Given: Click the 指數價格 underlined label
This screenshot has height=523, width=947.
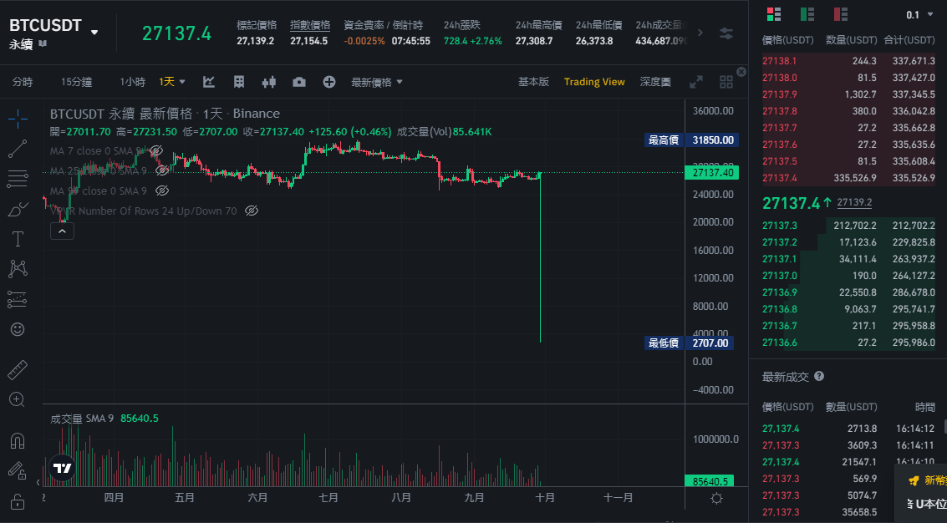Looking at the screenshot, I should [x=310, y=25].
